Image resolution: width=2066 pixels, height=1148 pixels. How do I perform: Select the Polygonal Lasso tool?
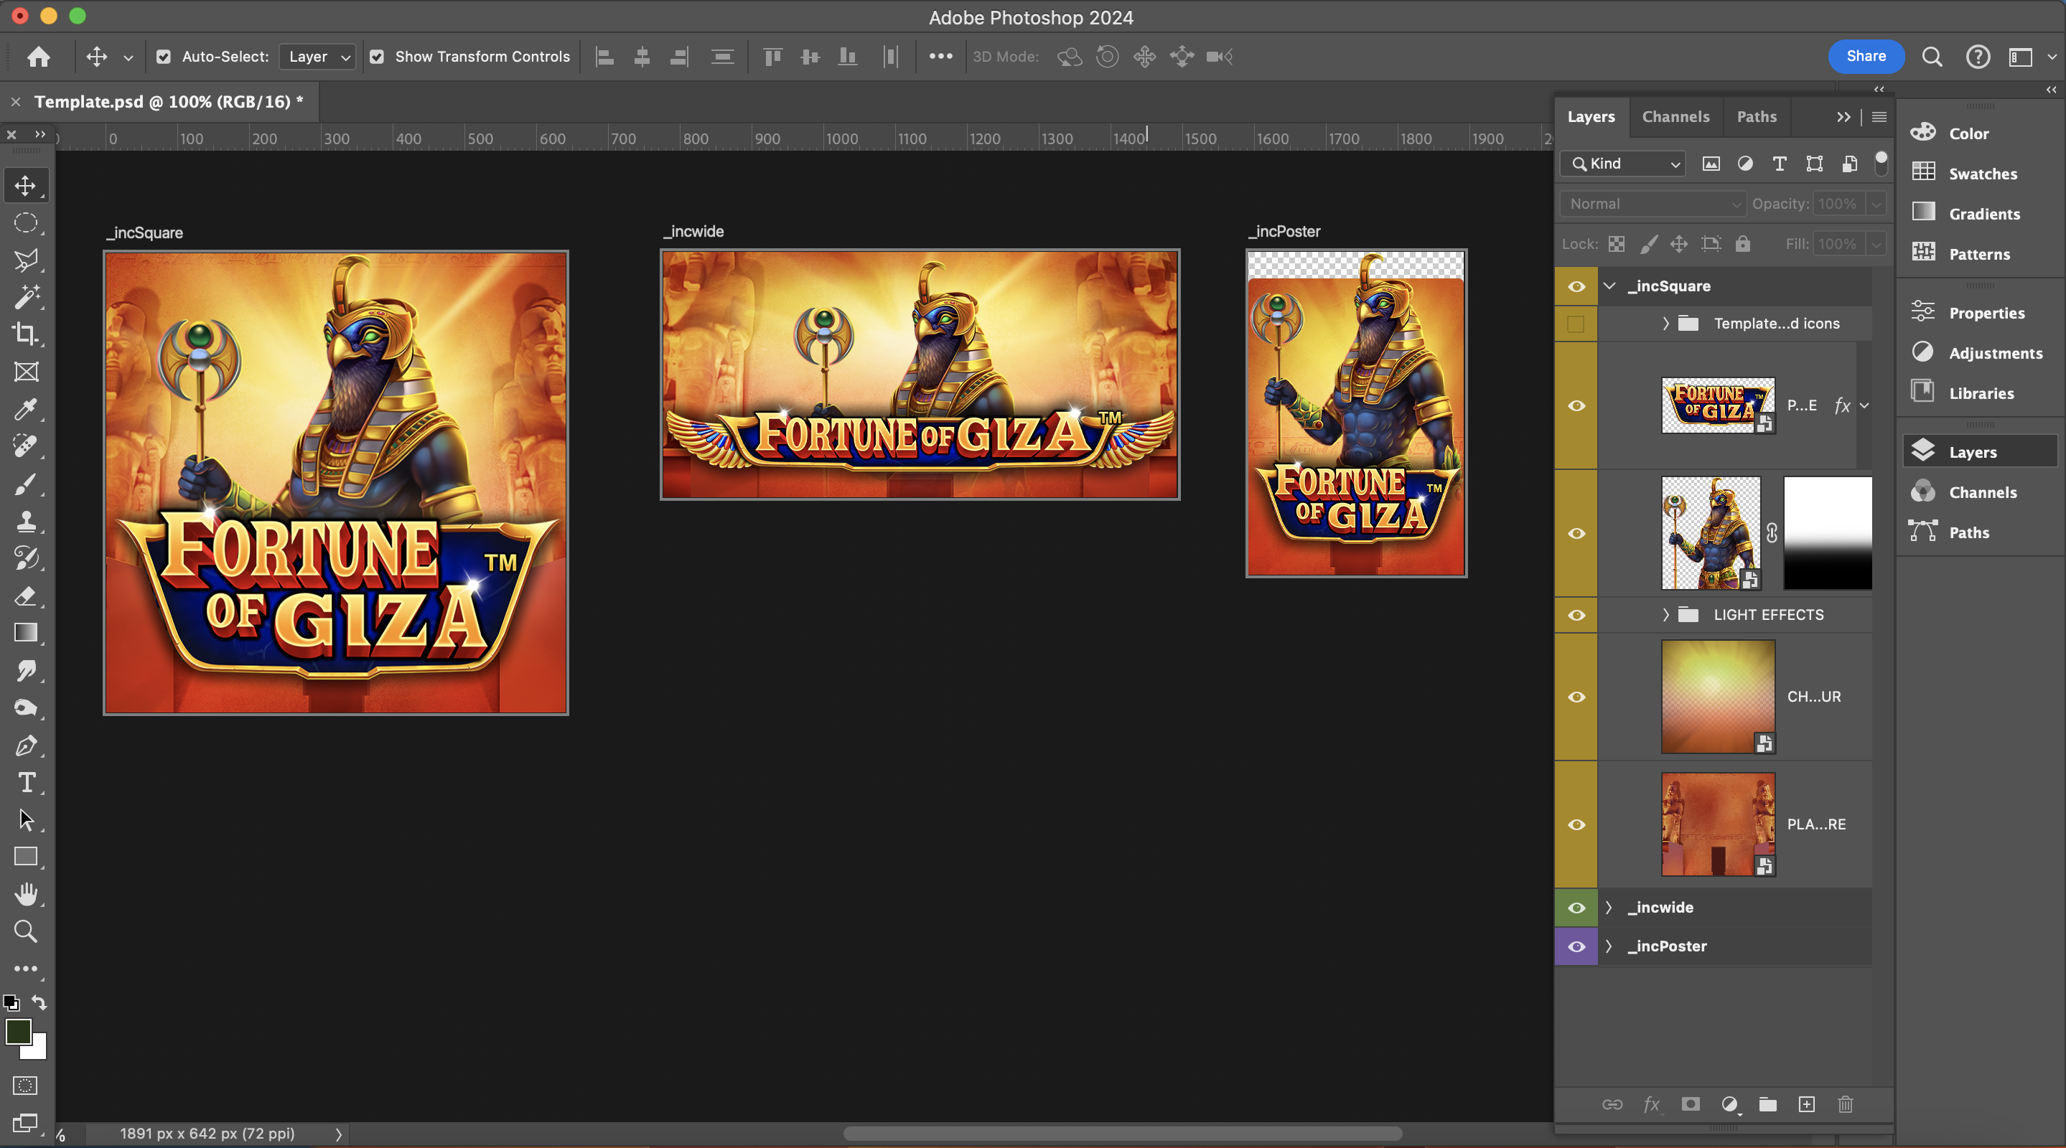(x=26, y=260)
